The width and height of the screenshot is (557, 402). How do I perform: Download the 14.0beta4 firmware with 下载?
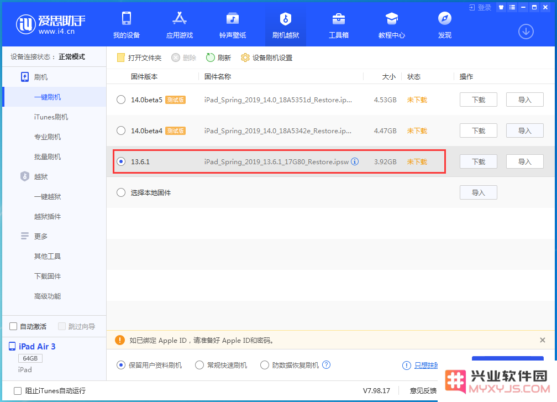pyautogui.click(x=478, y=130)
